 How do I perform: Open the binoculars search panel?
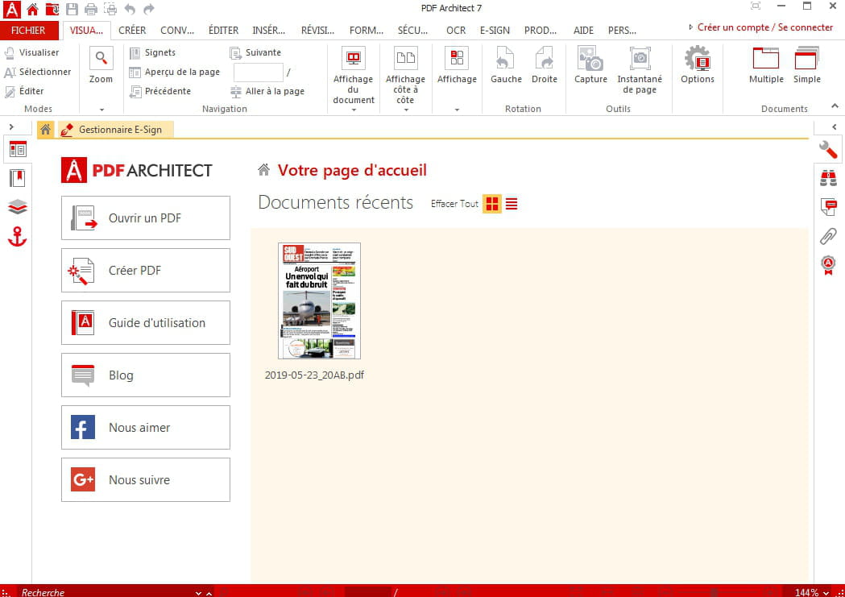[828, 178]
